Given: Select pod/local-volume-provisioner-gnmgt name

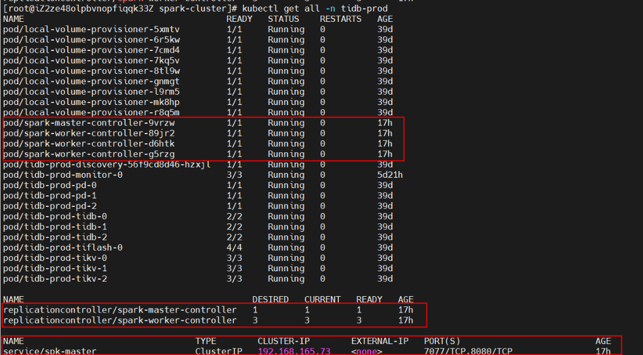Looking at the screenshot, I should point(92,81).
